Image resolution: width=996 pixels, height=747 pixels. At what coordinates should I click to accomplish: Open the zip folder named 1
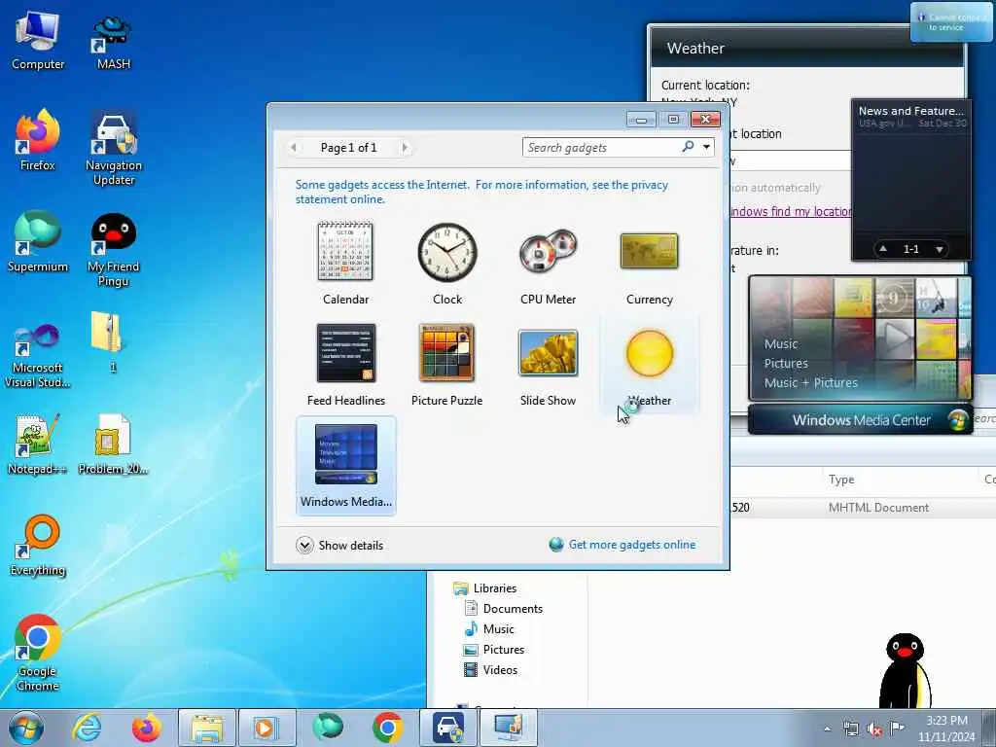(x=109, y=341)
